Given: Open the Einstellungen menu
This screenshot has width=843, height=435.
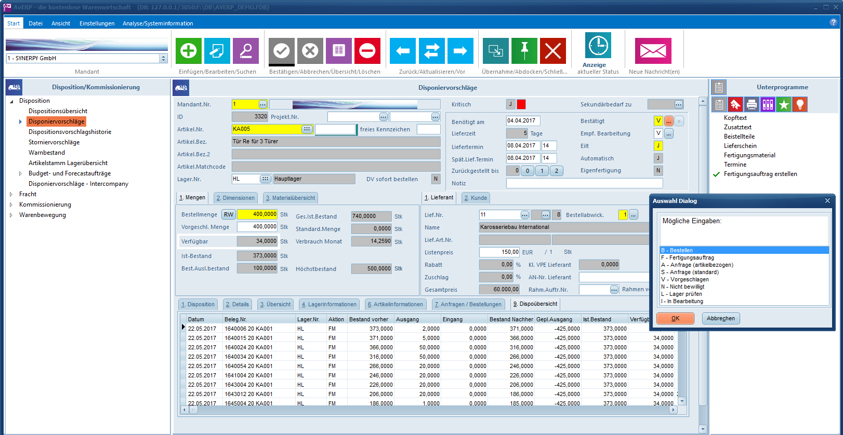Looking at the screenshot, I should pos(97,23).
